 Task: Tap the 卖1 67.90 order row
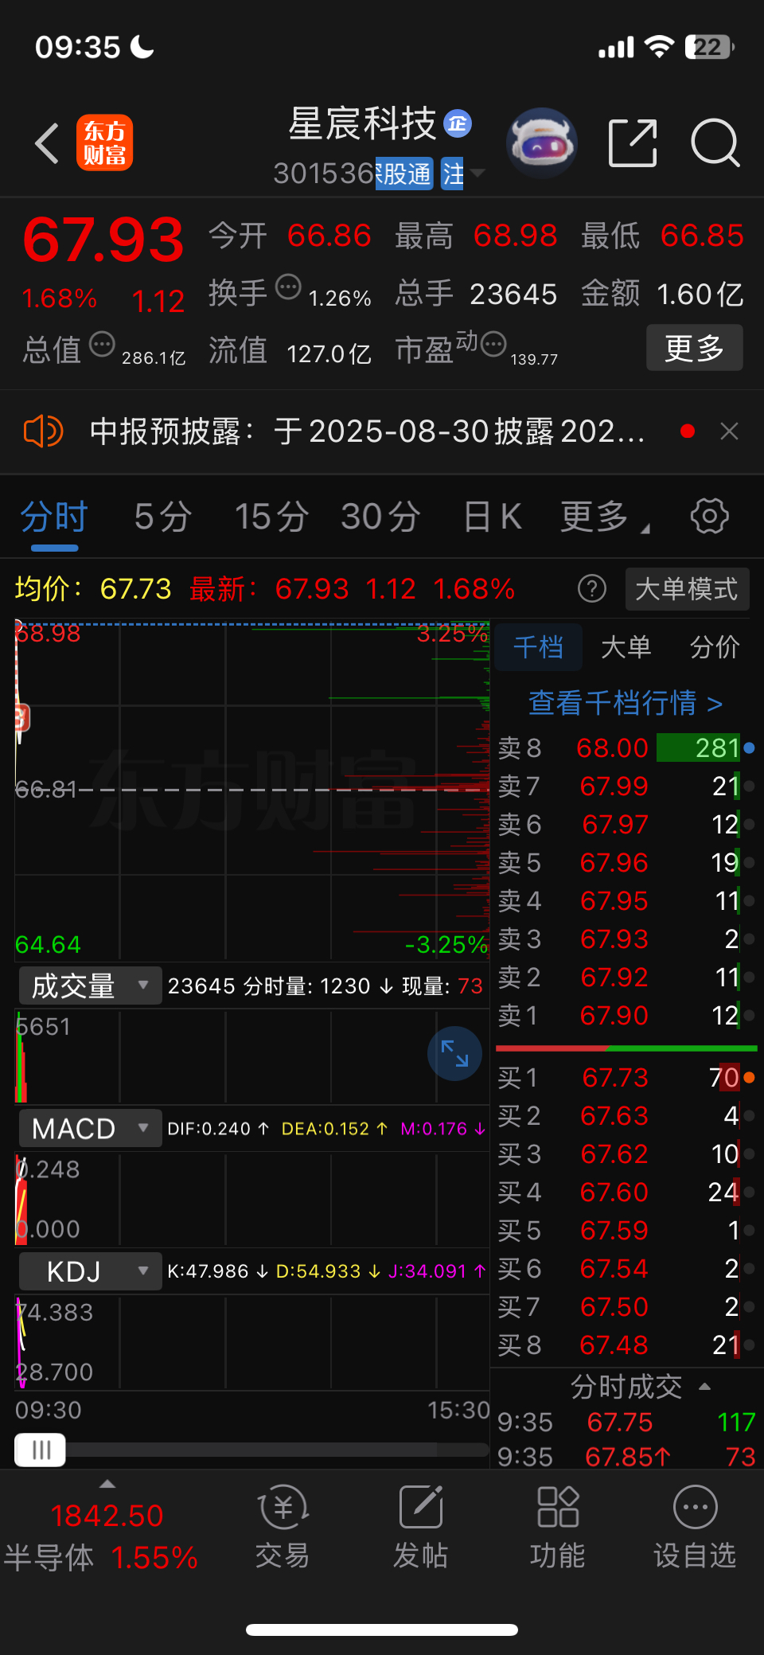point(626,1016)
